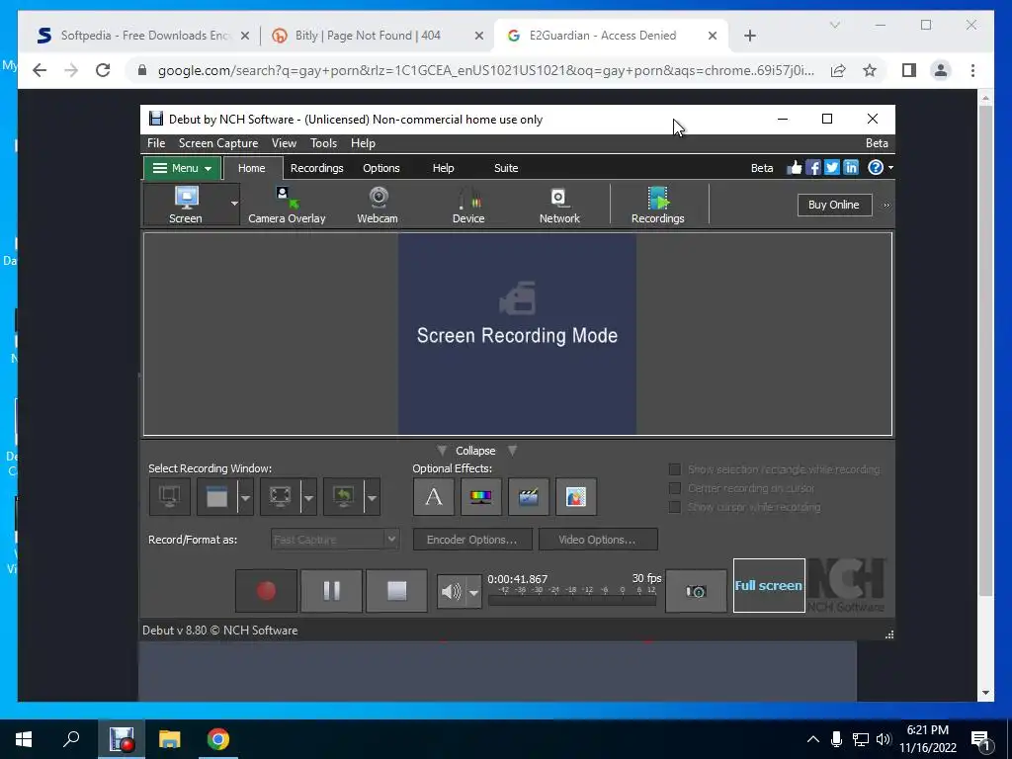Open the File menu
1012x759 pixels.
[x=156, y=143]
